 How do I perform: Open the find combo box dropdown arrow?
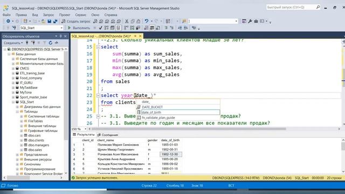236,21
